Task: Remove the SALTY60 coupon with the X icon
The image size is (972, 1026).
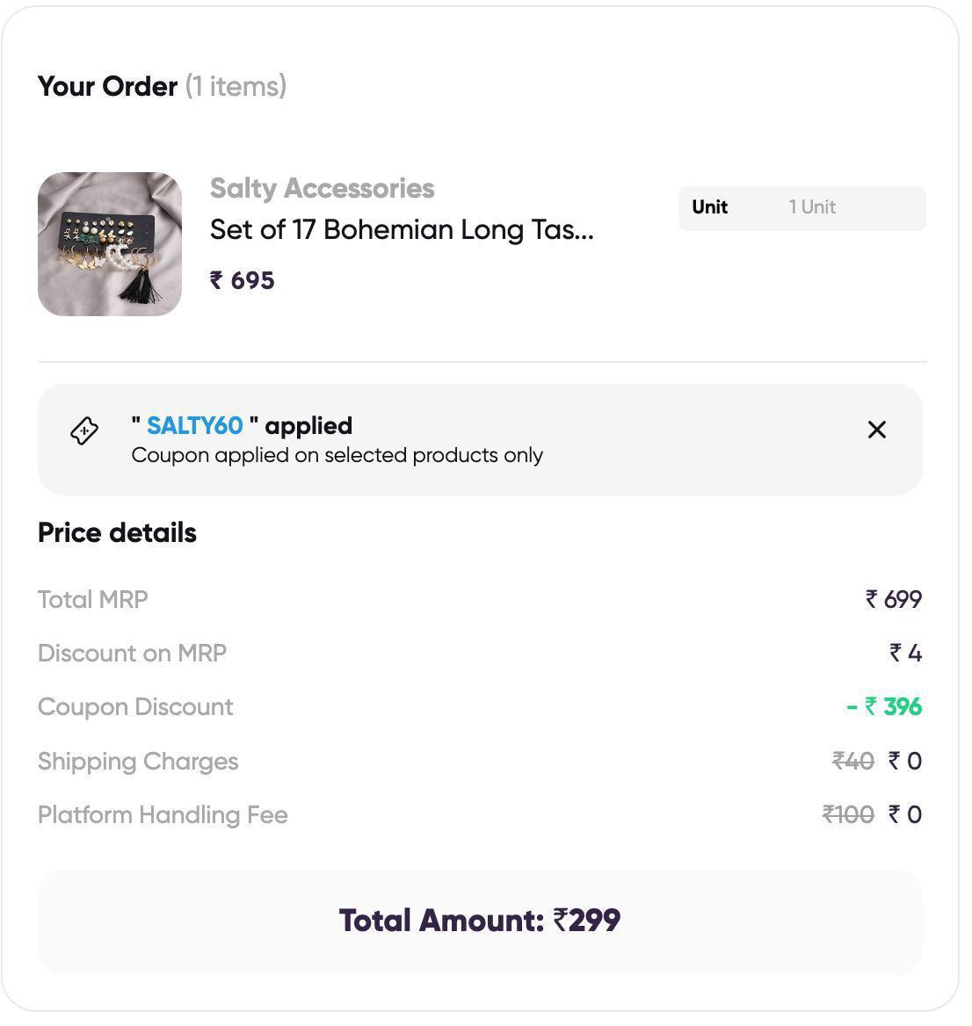Action: tap(876, 430)
